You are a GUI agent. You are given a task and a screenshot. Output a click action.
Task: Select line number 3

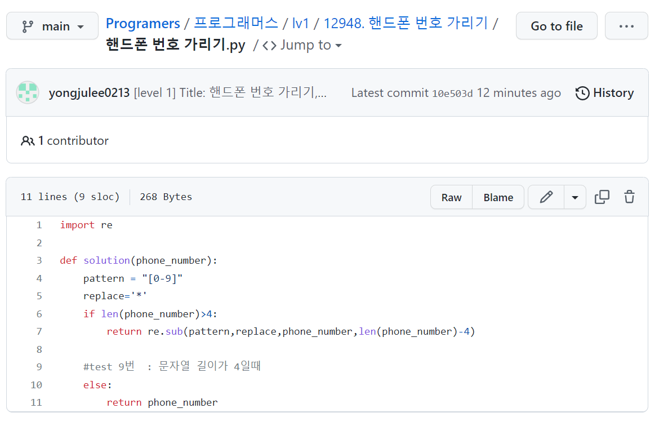[39, 260]
